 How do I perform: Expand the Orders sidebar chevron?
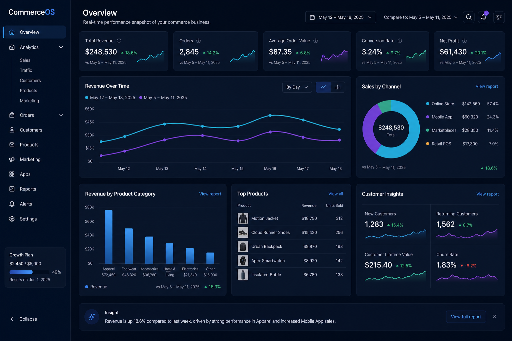click(61, 115)
